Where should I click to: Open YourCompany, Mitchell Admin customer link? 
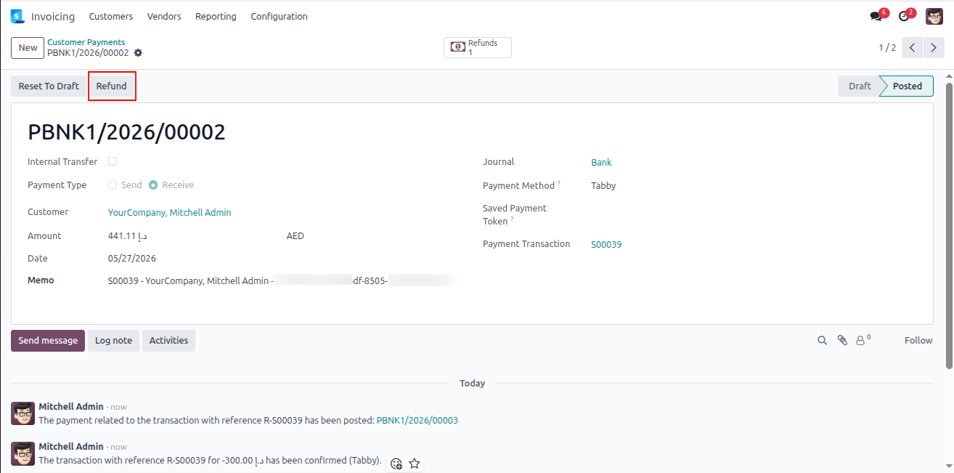(169, 213)
